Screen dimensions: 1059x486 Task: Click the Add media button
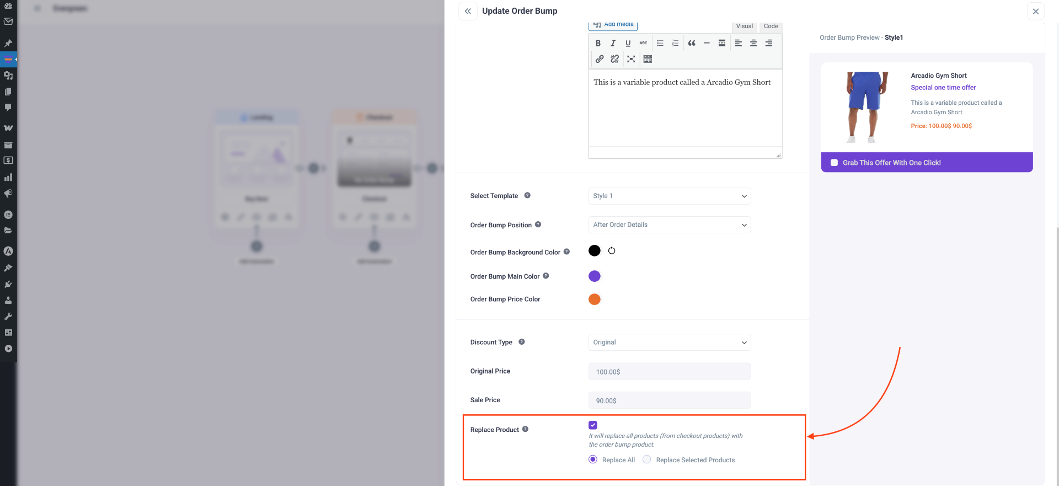(613, 25)
